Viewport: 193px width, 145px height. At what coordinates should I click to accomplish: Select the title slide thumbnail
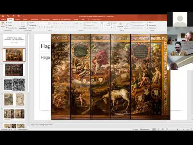[x=14, y=40]
